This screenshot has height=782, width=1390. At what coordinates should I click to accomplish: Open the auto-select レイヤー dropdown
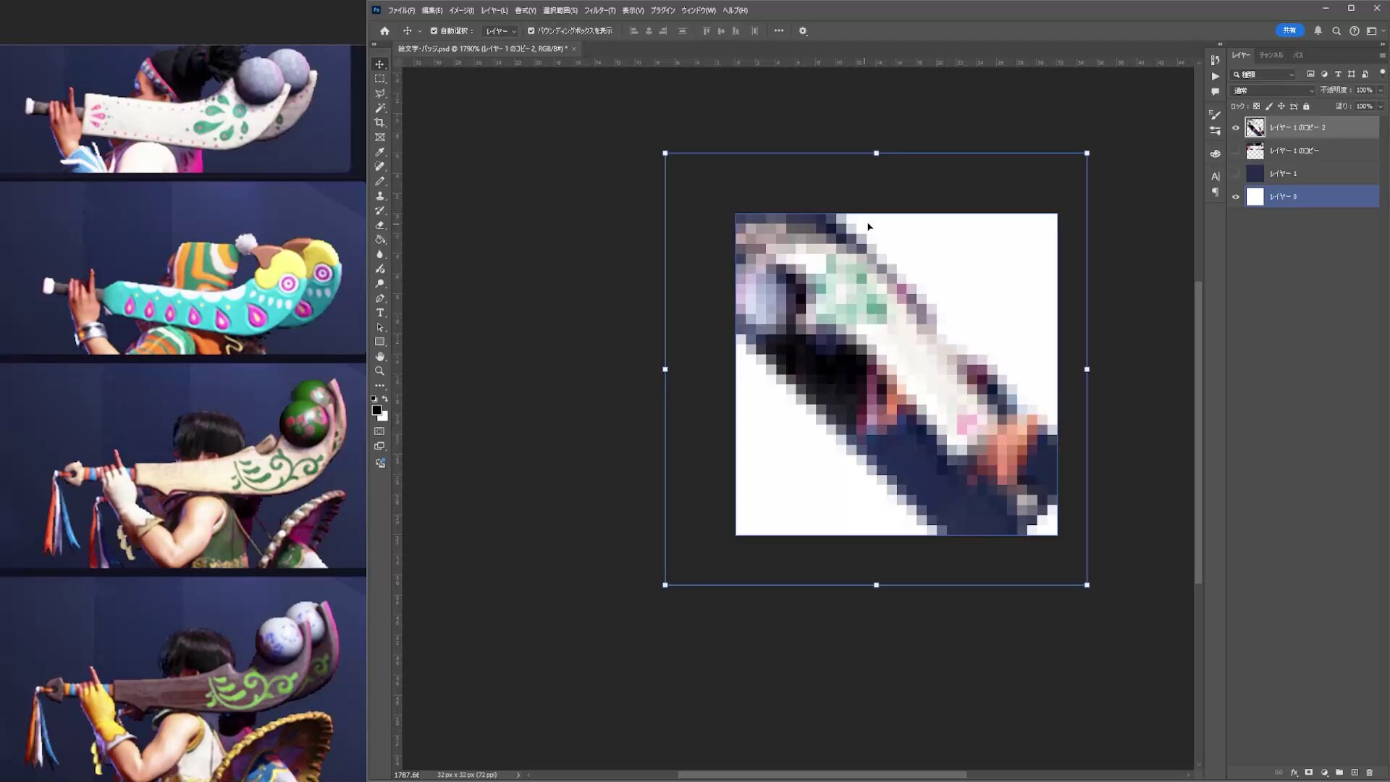500,31
